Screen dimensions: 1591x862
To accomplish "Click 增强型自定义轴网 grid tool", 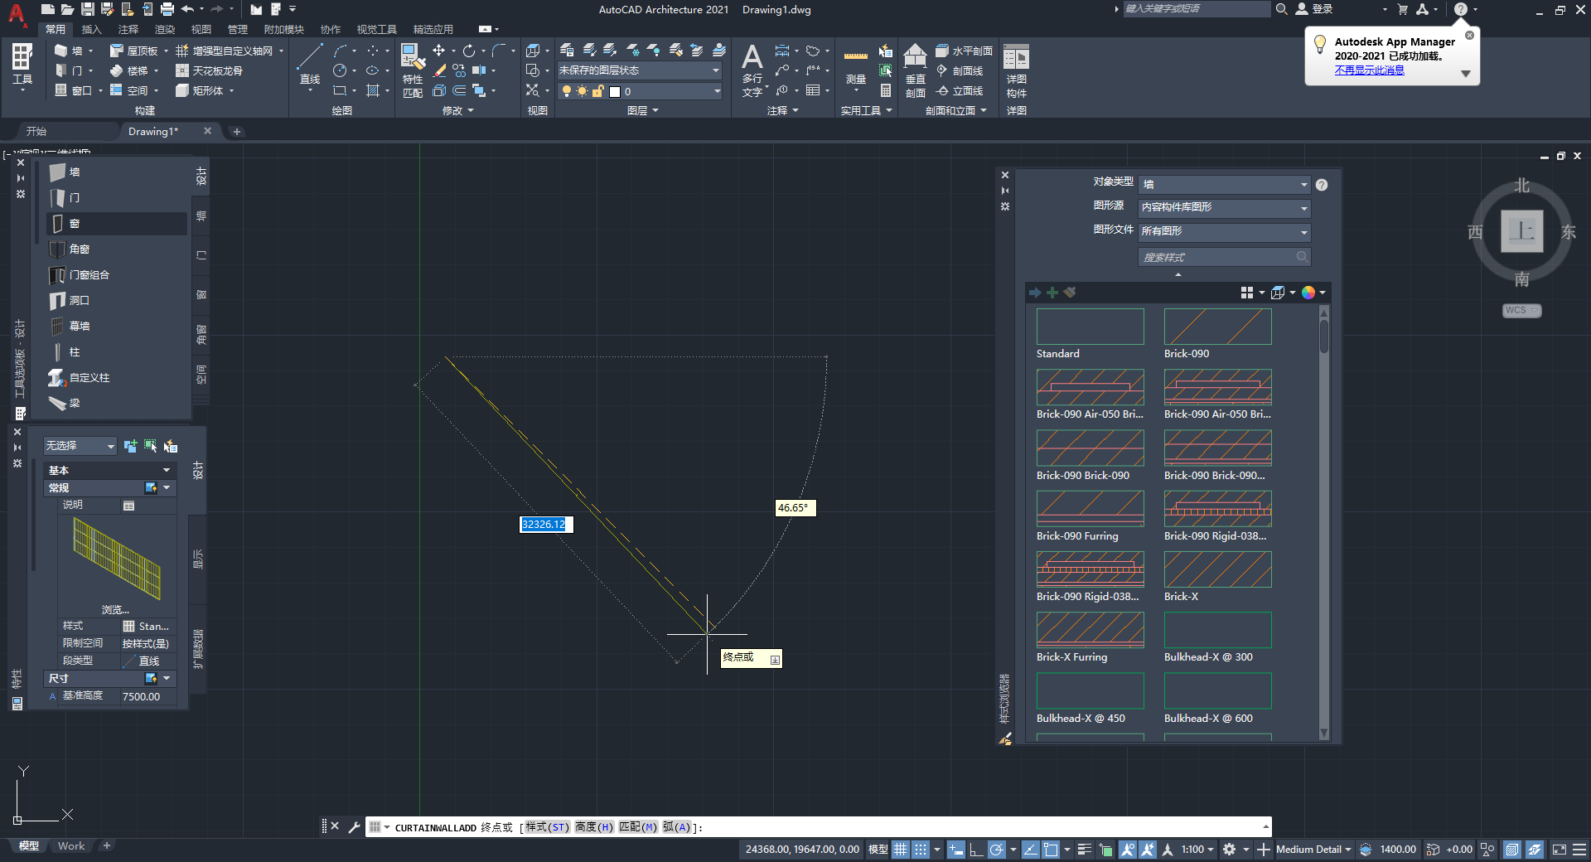I will (225, 51).
